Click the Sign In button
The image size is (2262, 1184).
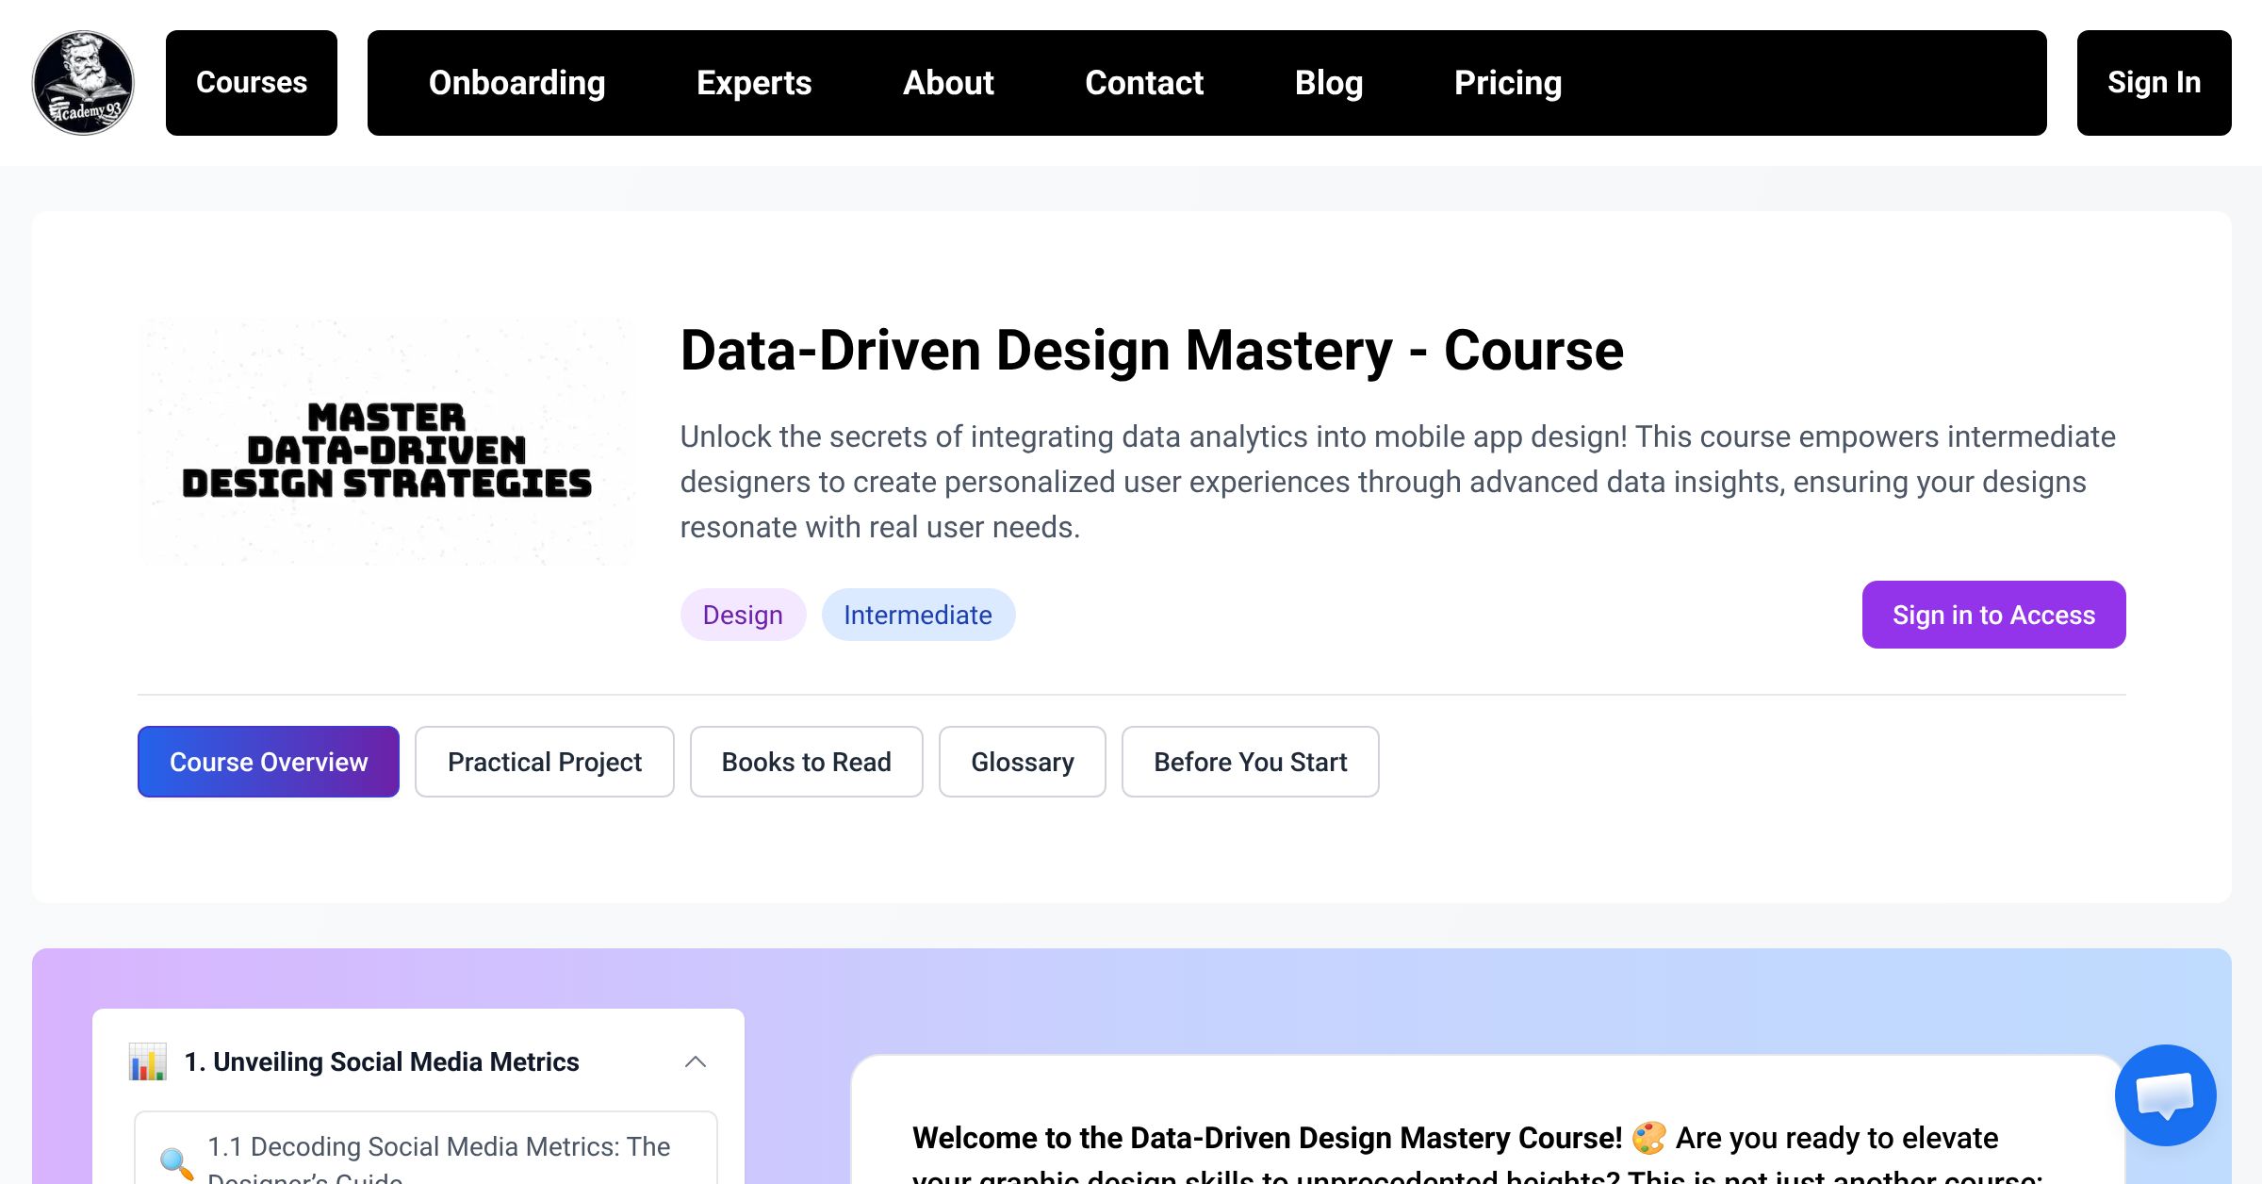(2154, 83)
